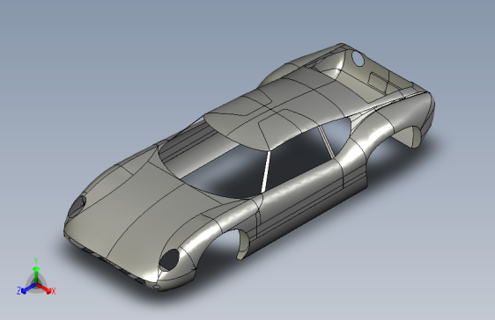Click the blue Z axis of the orientation triad
This screenshot has height=320, width=495.
click(x=28, y=288)
